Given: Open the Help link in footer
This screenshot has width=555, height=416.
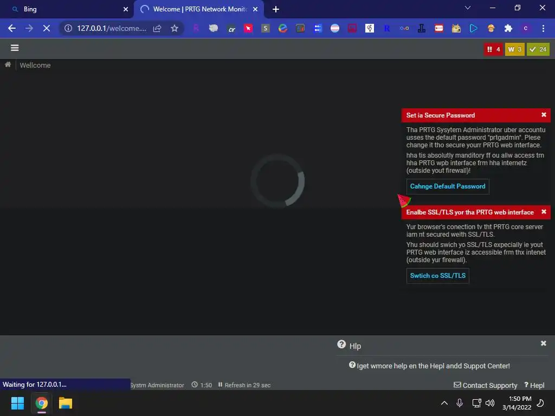Looking at the screenshot, I should (x=534, y=385).
